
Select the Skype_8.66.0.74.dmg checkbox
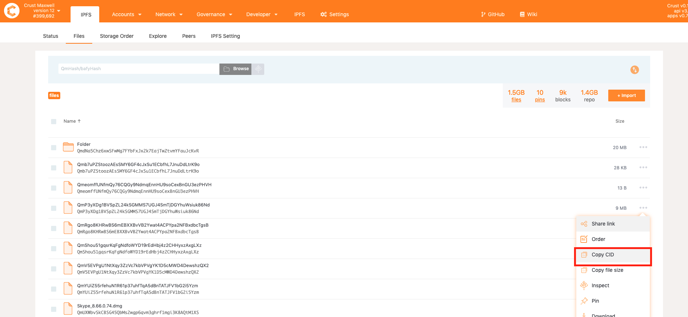coord(54,309)
